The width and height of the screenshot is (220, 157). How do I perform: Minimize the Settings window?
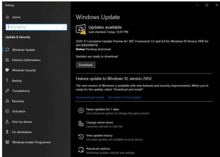197,5
